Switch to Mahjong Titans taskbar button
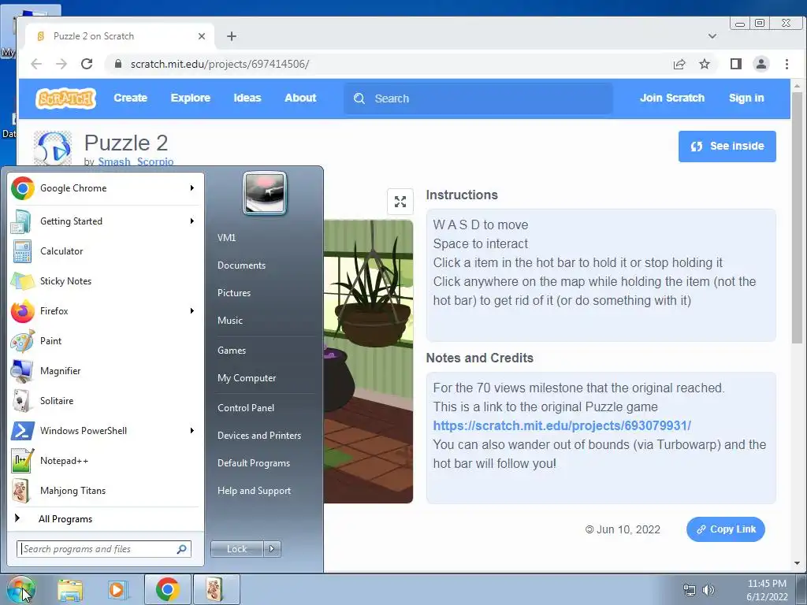 click(x=216, y=589)
